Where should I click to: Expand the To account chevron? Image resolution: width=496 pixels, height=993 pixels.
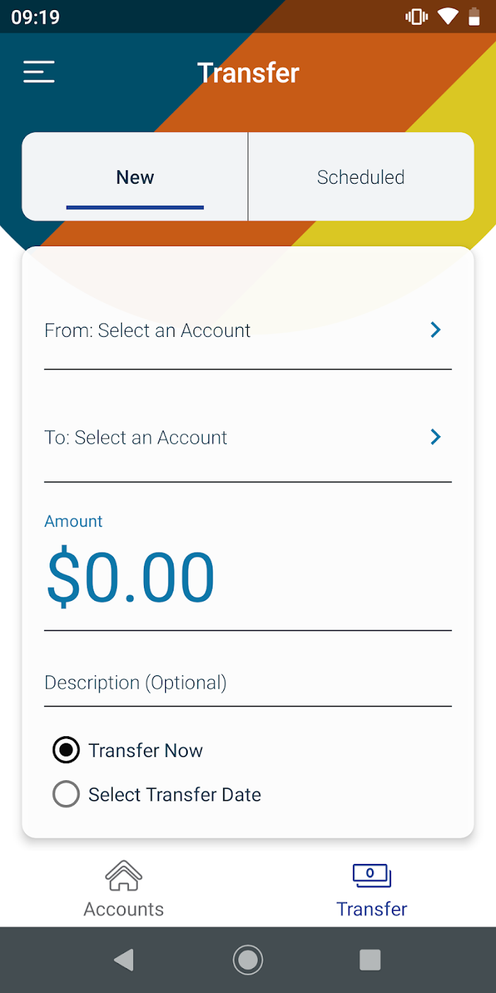click(x=436, y=437)
